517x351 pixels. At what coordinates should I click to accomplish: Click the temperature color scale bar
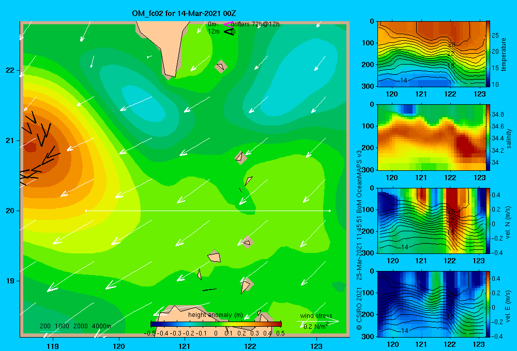(488, 54)
